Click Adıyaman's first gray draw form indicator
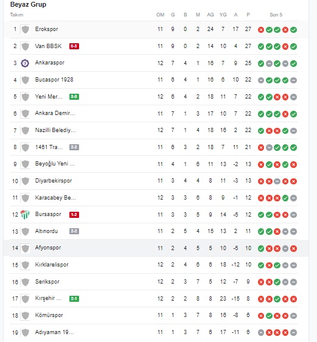Image resolution: width=317 pixels, height=342 pixels. click(261, 333)
